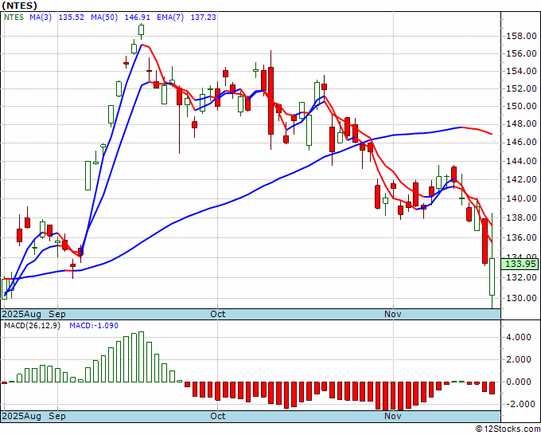Click the tallest green MACD histogram bar

point(141,357)
